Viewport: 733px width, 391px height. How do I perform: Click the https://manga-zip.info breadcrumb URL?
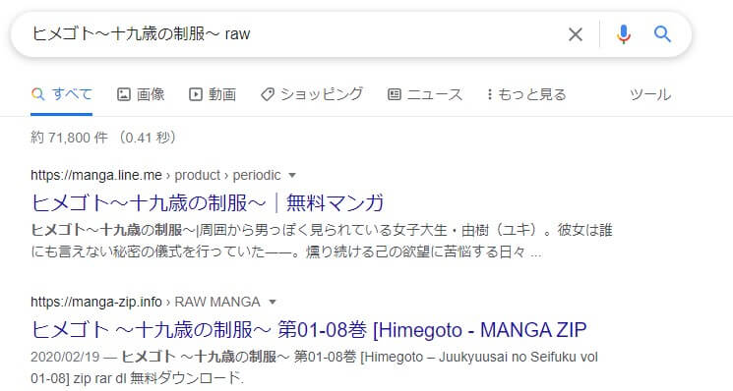tap(96, 303)
